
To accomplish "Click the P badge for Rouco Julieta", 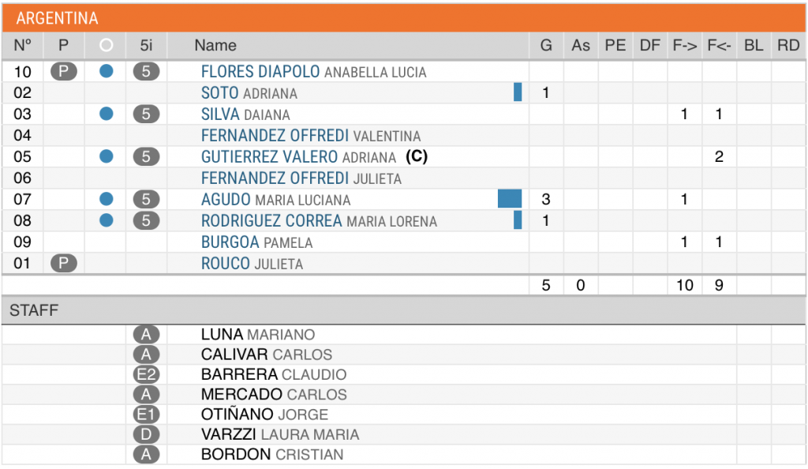I will [63, 263].
